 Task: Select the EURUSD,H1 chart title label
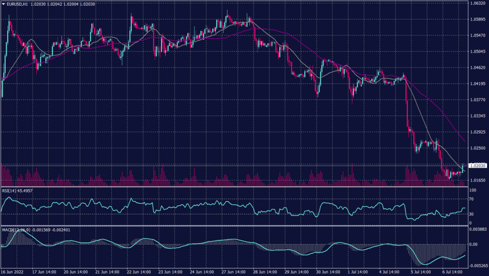pos(17,3)
